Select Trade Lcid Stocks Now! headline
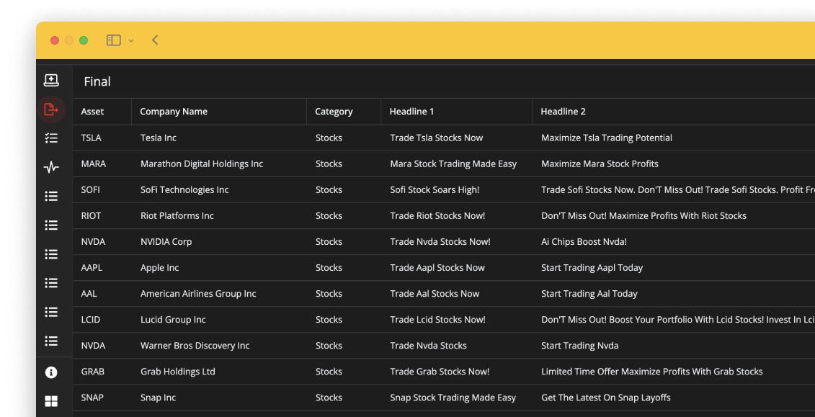The image size is (815, 417). click(x=437, y=320)
